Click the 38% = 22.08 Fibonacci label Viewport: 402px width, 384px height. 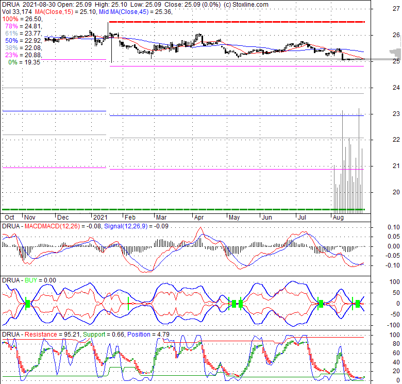pos(23,48)
